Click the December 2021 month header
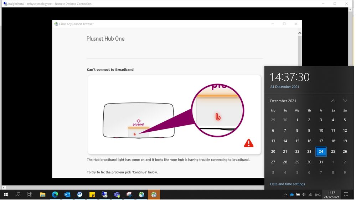 coord(283,101)
